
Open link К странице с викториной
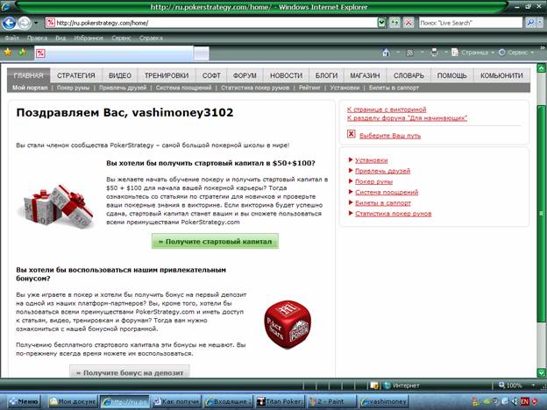[387, 110]
